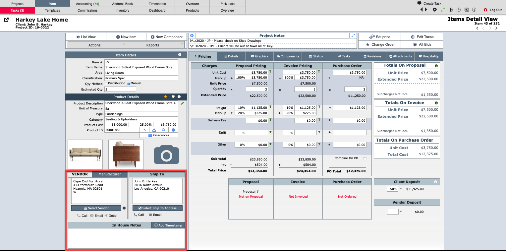The height and width of the screenshot is (251, 506).
Task: Click info icon on Client Deposit header
Action: (435, 182)
